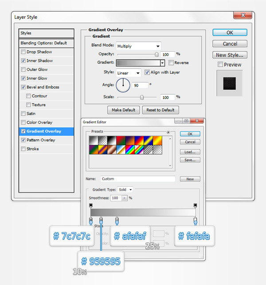
Task: Open the Presets flyout menu arrow
Action: click(x=168, y=132)
